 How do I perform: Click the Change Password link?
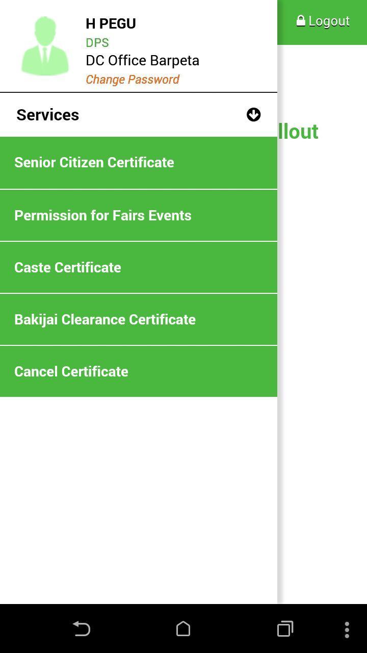(133, 80)
